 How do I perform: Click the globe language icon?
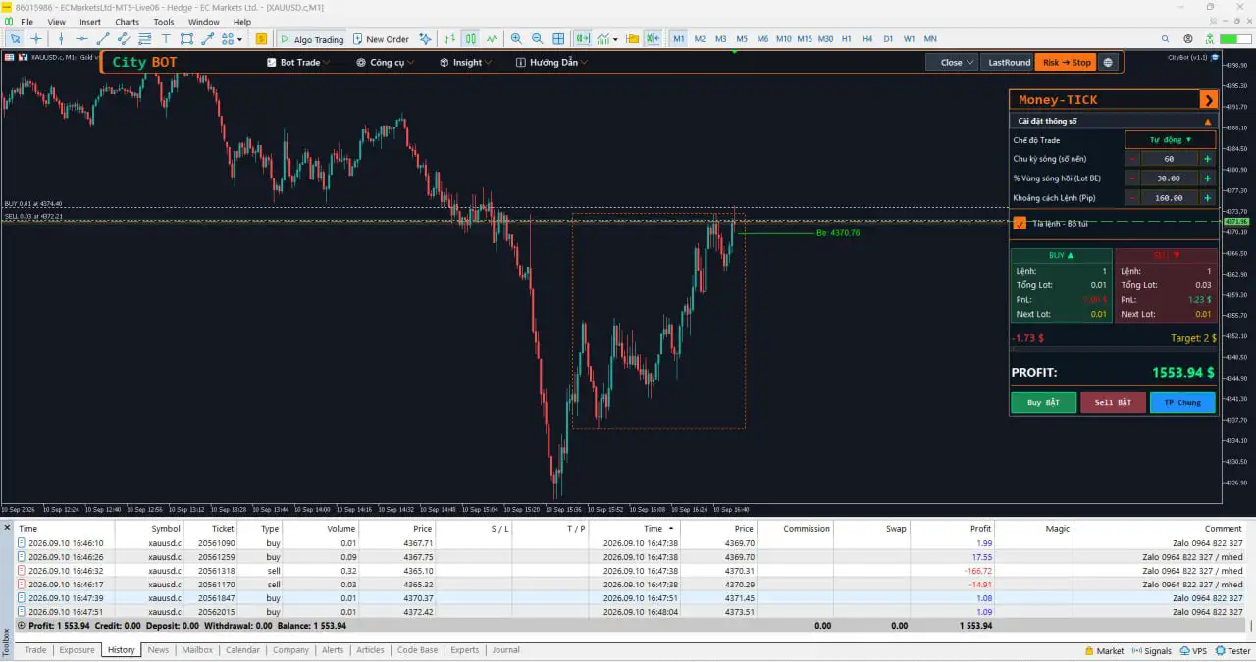tap(1109, 62)
